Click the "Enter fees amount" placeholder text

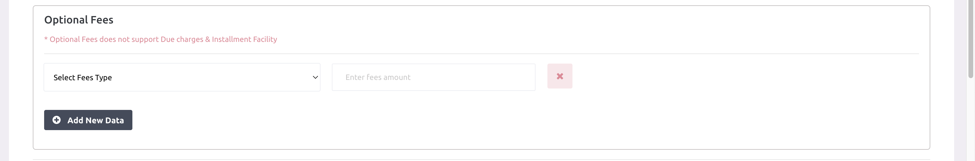pos(378,77)
